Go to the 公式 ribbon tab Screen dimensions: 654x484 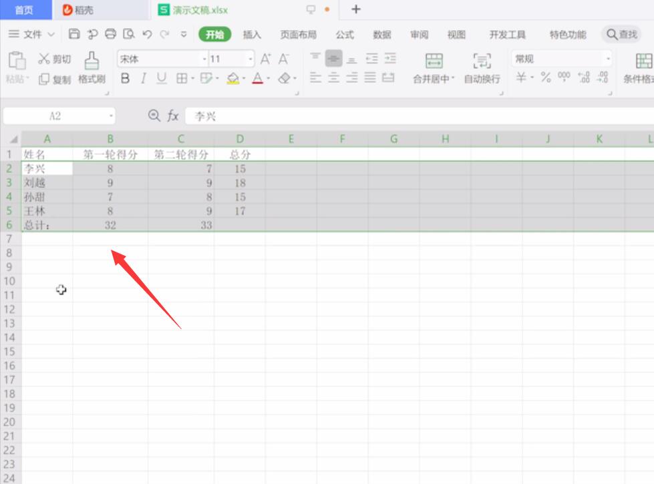click(x=345, y=34)
